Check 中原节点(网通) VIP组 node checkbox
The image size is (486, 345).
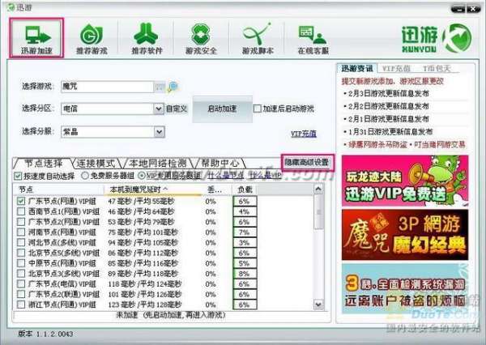21,263
